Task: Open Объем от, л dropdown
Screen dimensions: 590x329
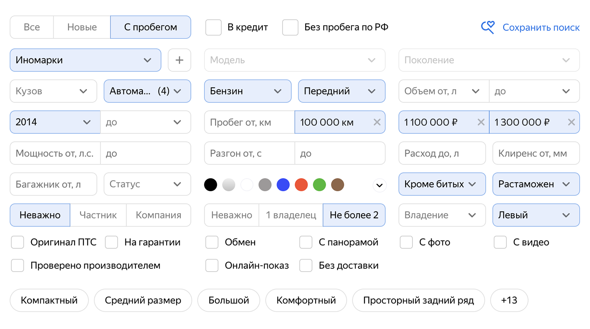Action: 444,91
